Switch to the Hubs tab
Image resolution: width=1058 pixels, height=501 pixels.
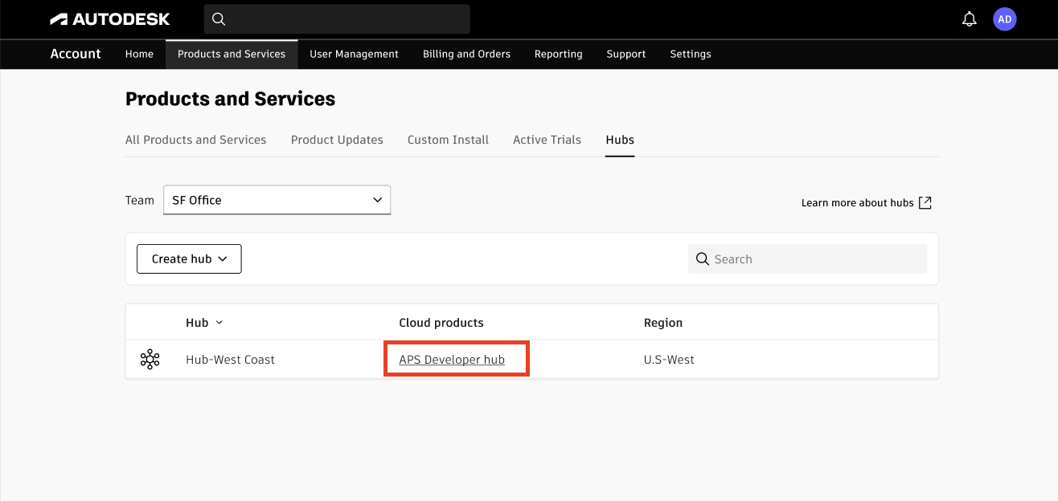pyautogui.click(x=619, y=139)
